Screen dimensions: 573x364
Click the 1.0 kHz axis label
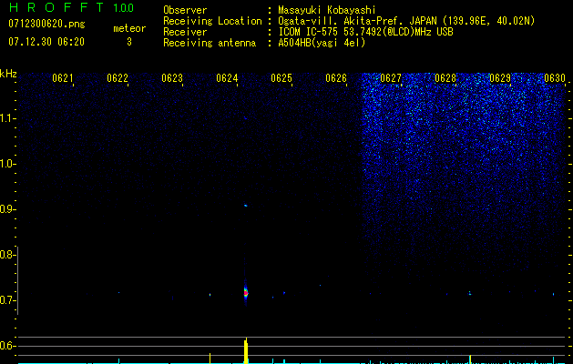[x=7, y=164]
